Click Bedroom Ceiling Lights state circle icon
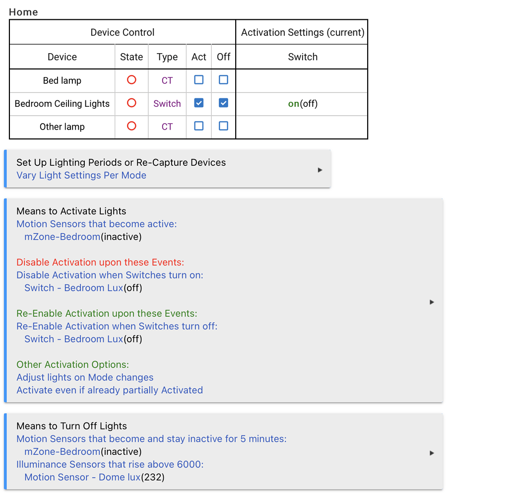 tap(131, 103)
